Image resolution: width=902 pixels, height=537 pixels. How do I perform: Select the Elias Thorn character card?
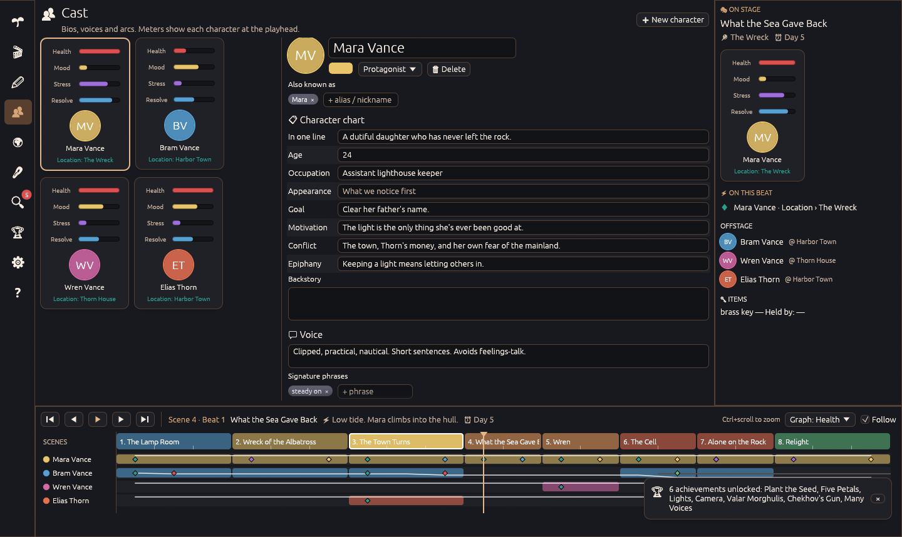(x=179, y=243)
